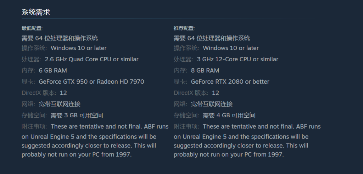Click GeForce RTX 2080 or better text
The height and width of the screenshot is (174, 363).
230,82
